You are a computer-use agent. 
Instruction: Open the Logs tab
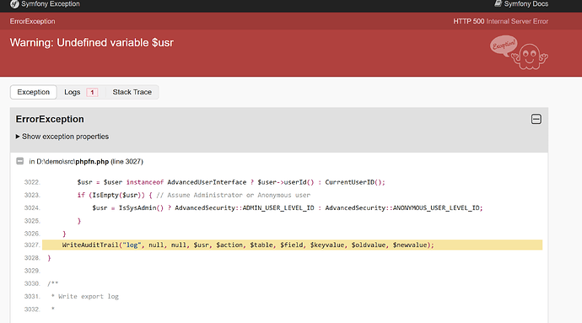pyautogui.click(x=80, y=92)
